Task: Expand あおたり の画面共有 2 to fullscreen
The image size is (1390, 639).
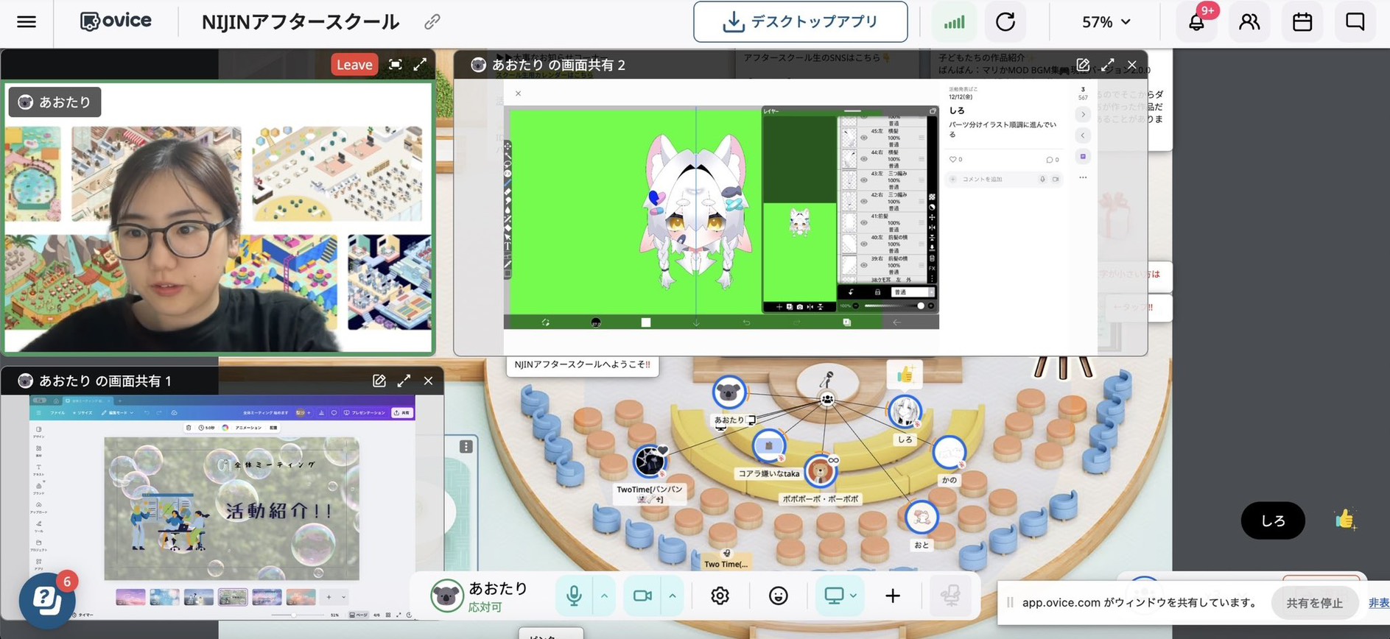Action: point(1108,65)
